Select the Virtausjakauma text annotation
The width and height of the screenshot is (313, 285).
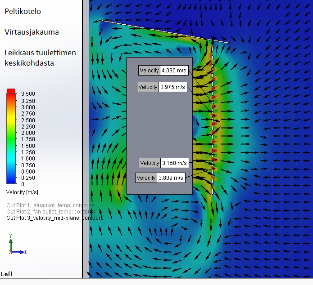32,32
